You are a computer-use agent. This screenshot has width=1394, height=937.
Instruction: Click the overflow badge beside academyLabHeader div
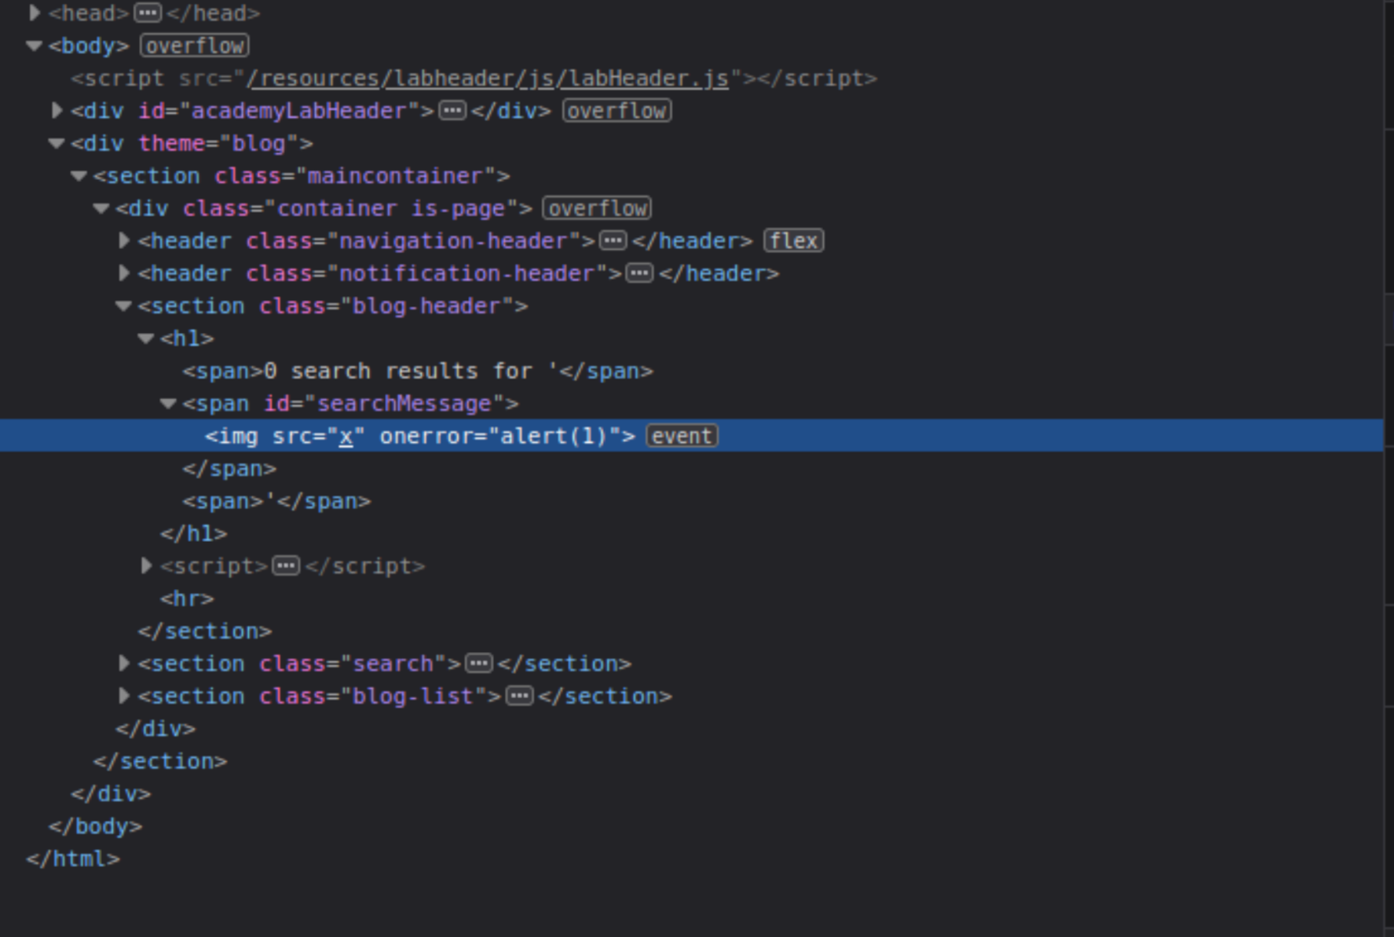point(617,111)
